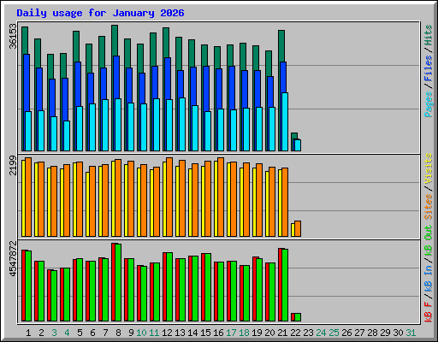The image size is (438, 342).
Task: Click the 4547872 axis maximum value
Action: [x=13, y=259]
